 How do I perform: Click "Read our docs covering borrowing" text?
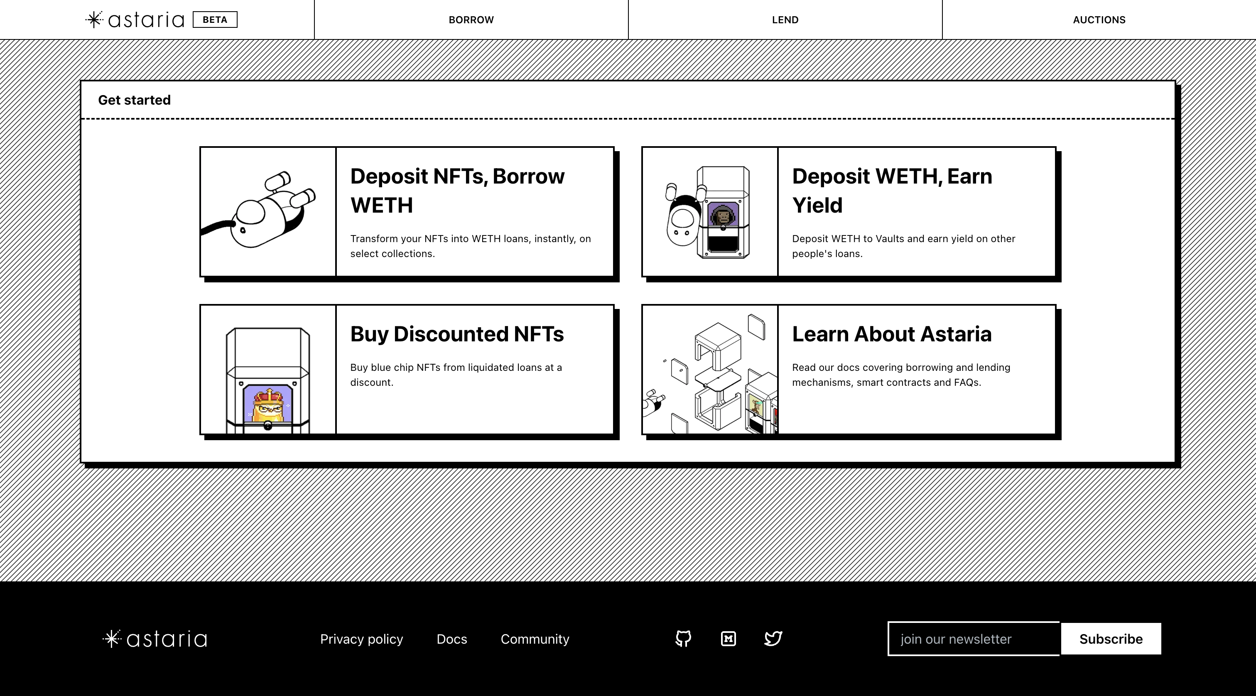(901, 375)
